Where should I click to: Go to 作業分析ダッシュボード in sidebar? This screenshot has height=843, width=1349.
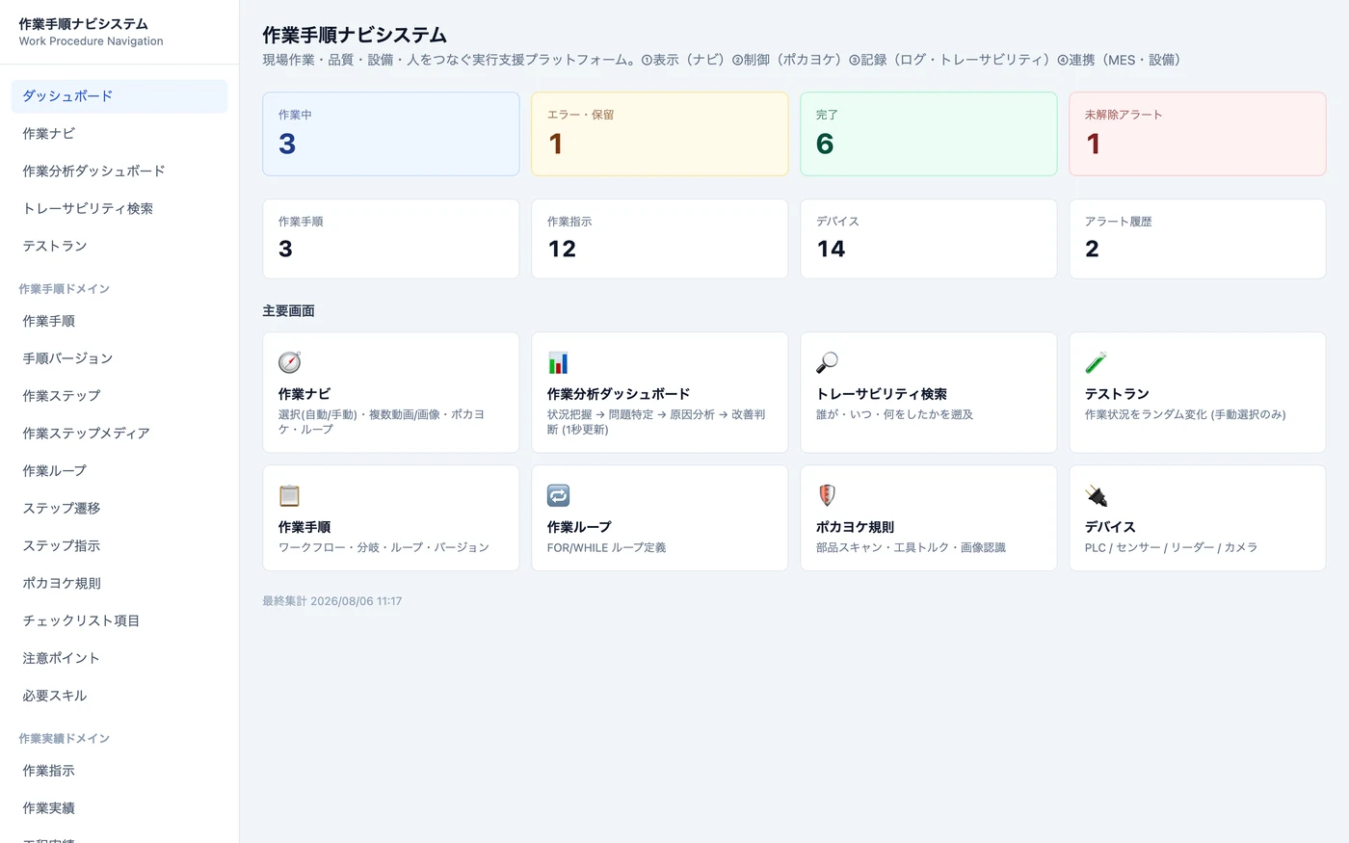(119, 171)
